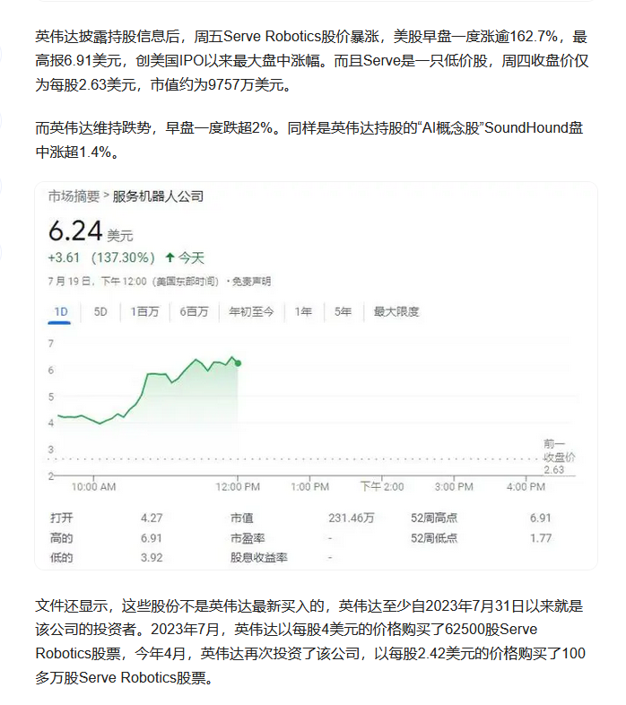Click the paragraph beginning 而英伟达维持跌势
The width and height of the screenshot is (626, 705).
click(x=309, y=140)
